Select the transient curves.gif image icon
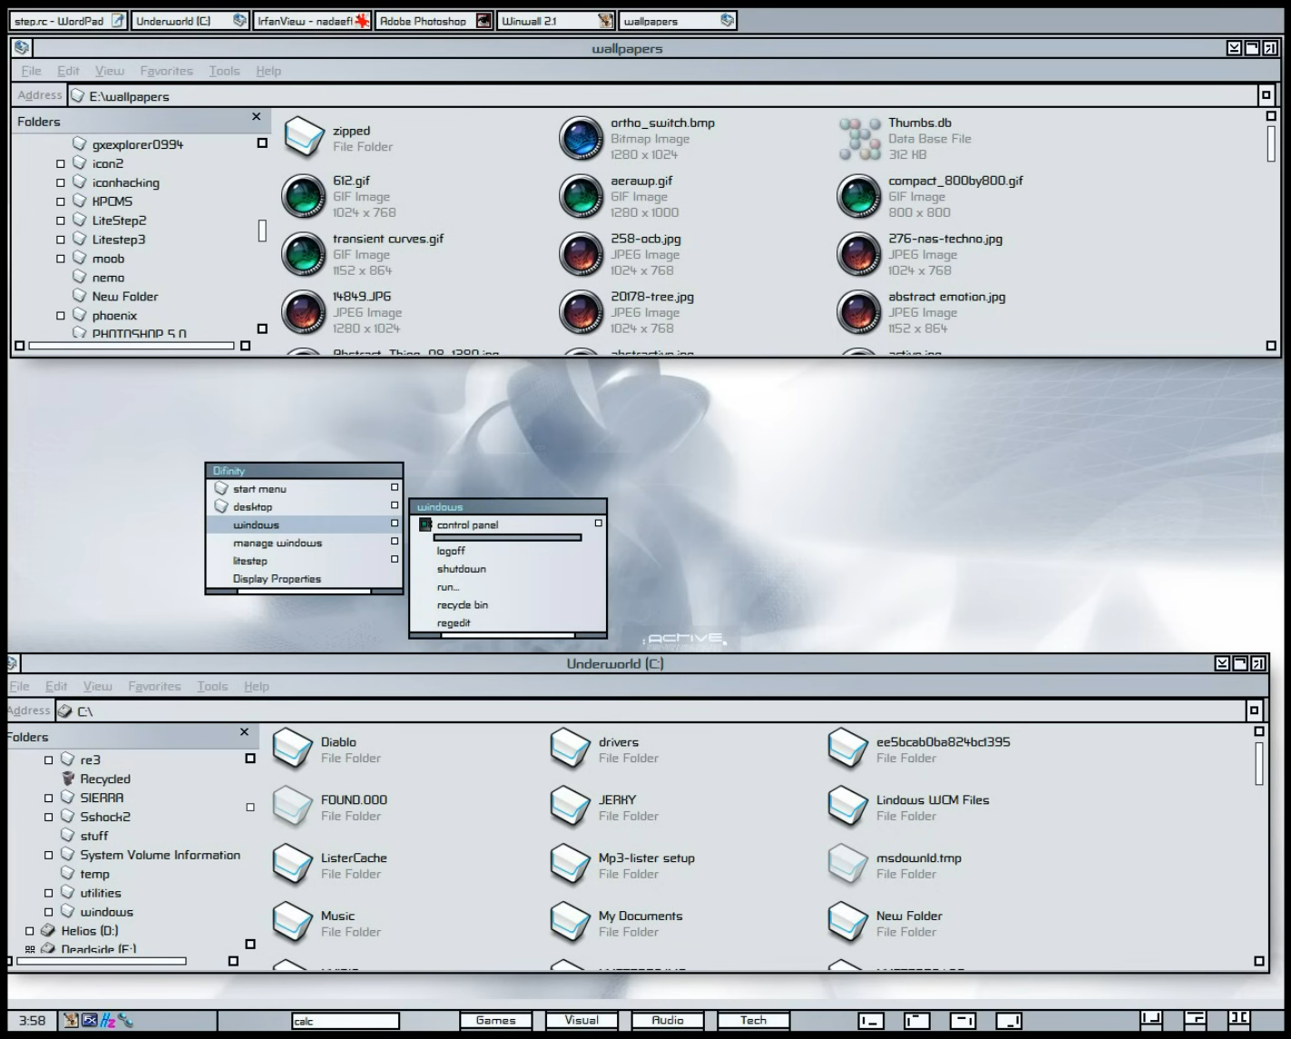1291x1039 pixels. pyautogui.click(x=304, y=254)
